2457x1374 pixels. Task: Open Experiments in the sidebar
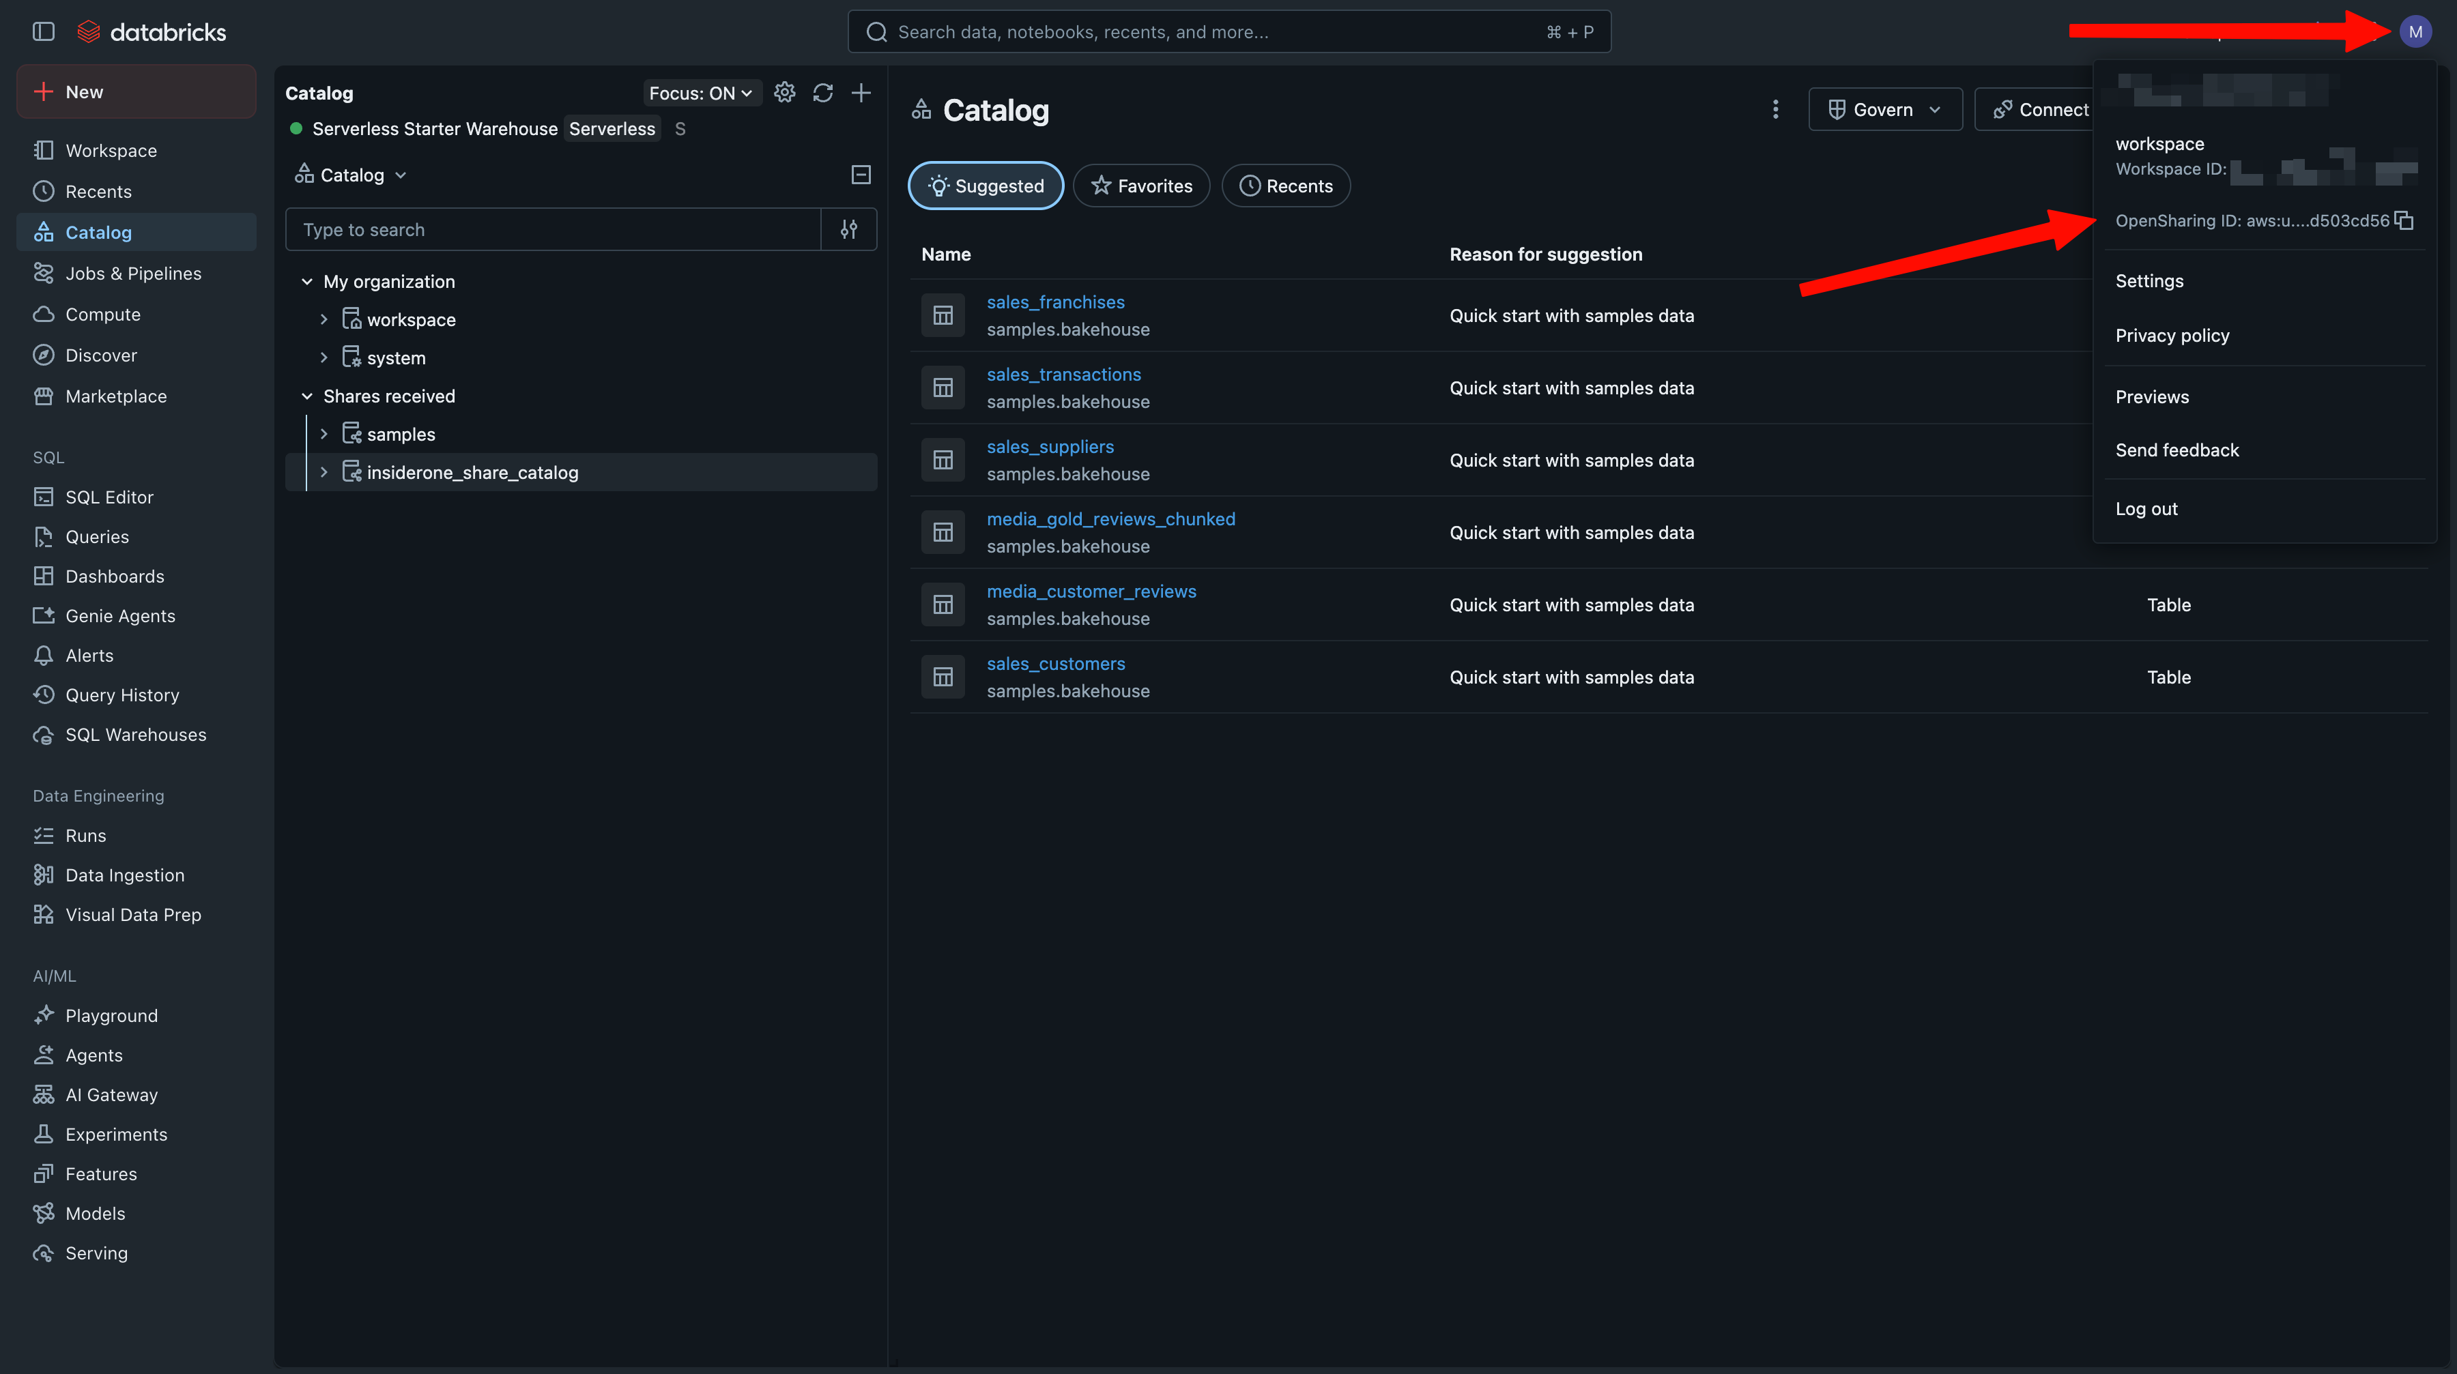(x=136, y=1135)
